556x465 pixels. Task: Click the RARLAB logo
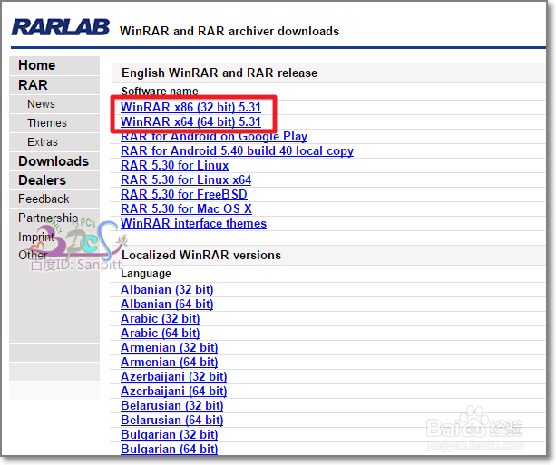60,27
